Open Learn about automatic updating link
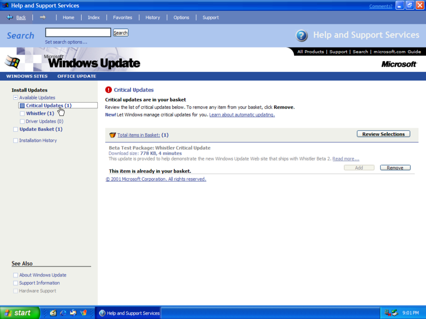Viewport: 426px width, 319px height. (242, 115)
